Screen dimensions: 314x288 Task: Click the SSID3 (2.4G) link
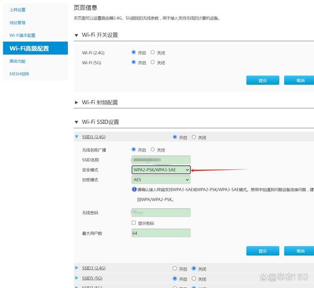point(94,268)
